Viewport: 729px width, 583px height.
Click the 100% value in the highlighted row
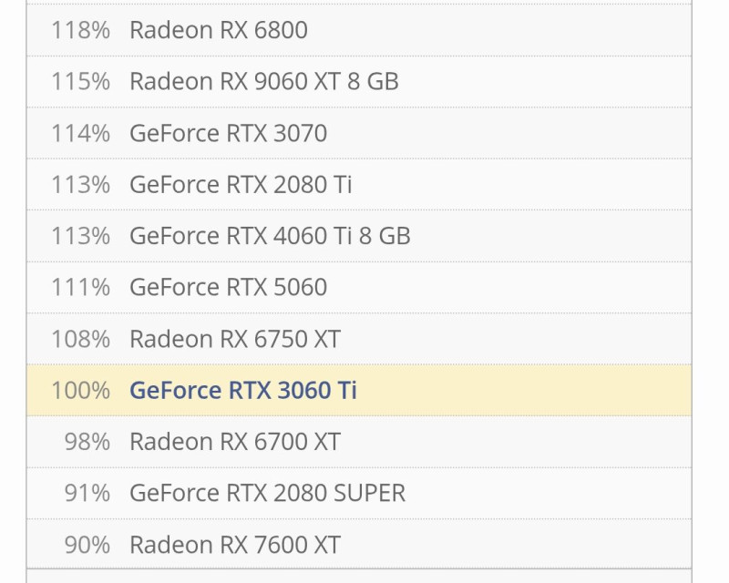coord(80,391)
